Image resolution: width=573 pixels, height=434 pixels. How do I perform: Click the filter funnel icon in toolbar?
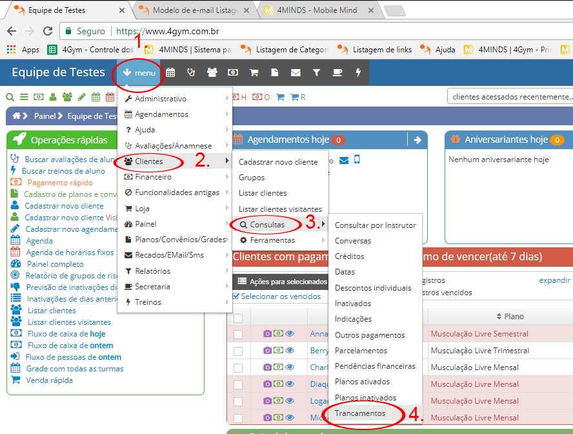316,73
